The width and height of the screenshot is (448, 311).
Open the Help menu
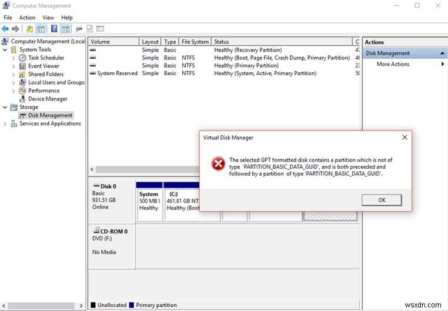[67, 18]
